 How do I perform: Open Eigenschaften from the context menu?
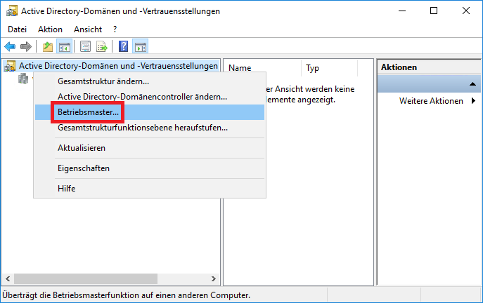tap(84, 168)
